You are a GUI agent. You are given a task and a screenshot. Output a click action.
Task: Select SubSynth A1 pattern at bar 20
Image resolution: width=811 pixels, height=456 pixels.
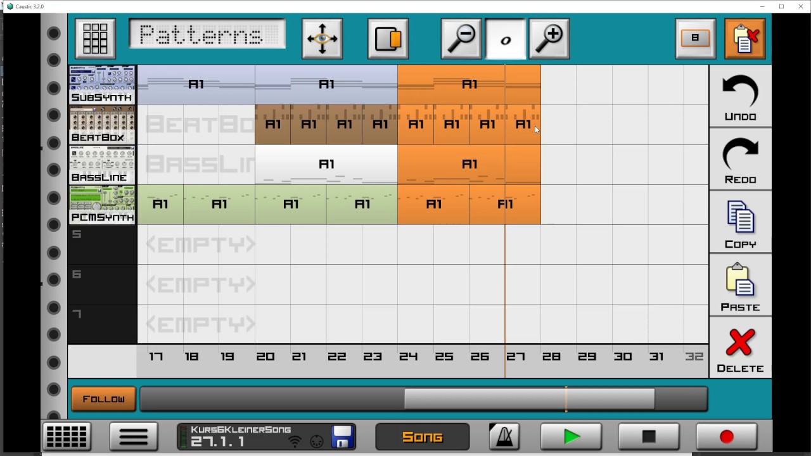[x=326, y=84]
